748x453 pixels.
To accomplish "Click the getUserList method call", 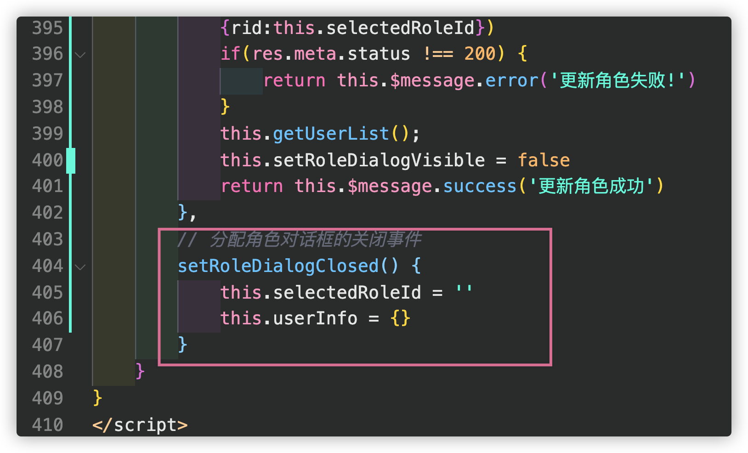I will [331, 134].
